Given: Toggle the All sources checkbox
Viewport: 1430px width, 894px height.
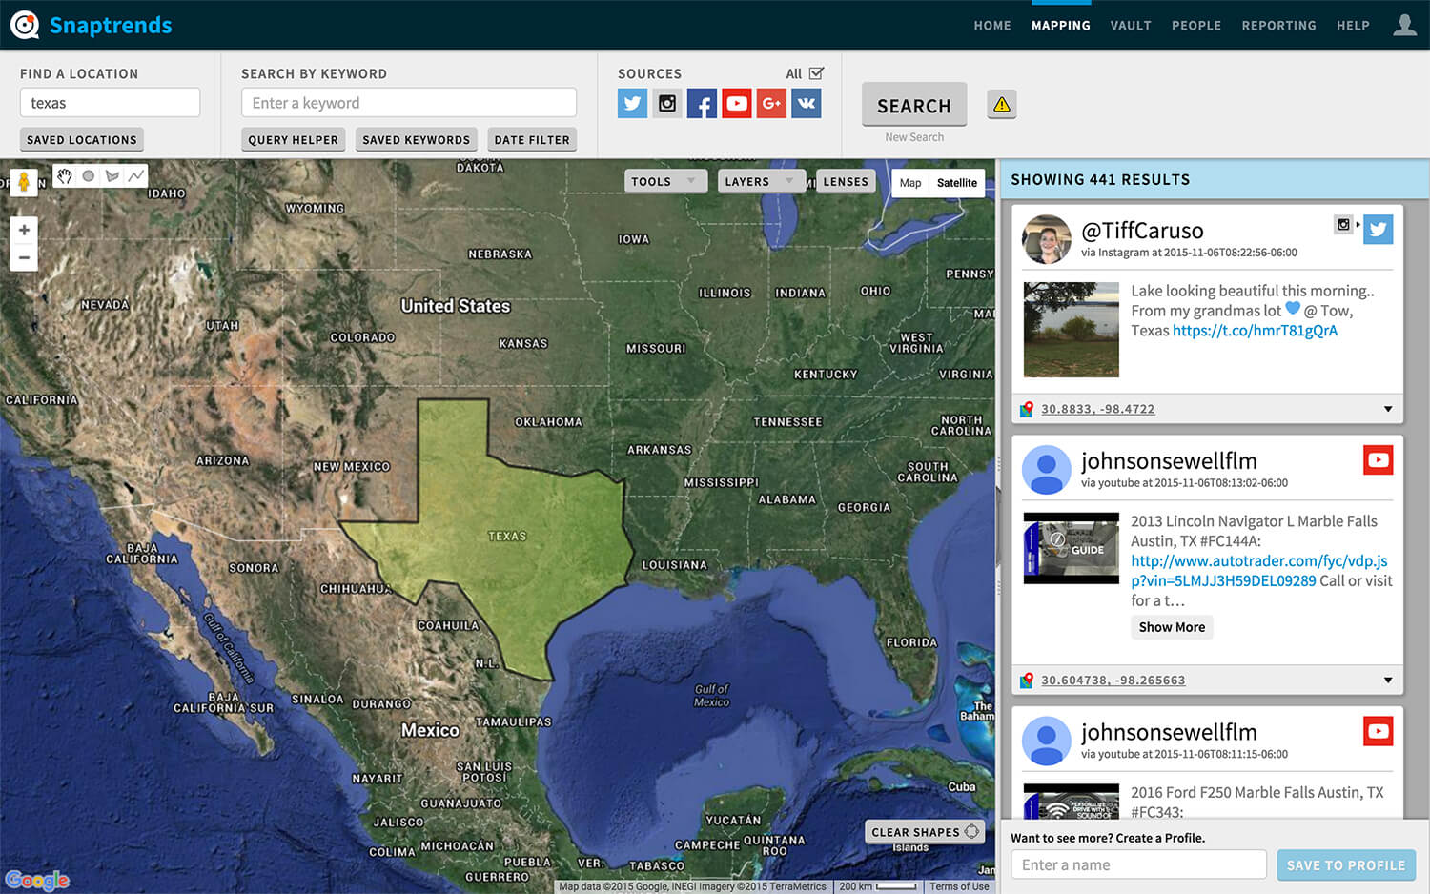Looking at the screenshot, I should coord(816,73).
